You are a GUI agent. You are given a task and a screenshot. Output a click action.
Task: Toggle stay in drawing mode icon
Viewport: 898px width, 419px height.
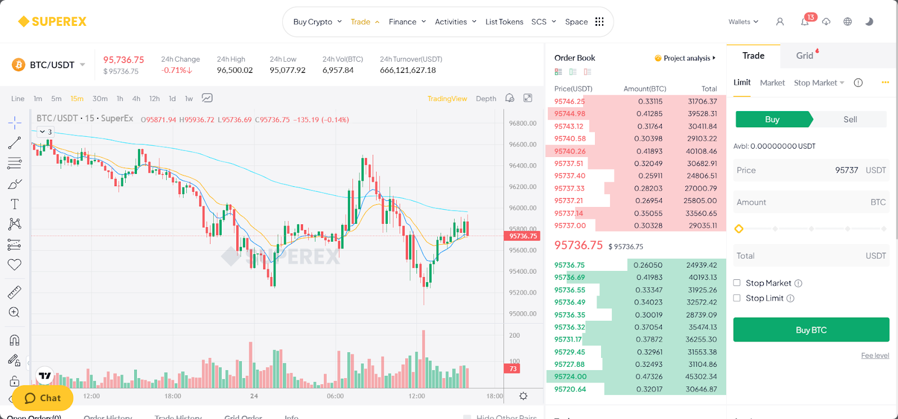[x=15, y=360]
